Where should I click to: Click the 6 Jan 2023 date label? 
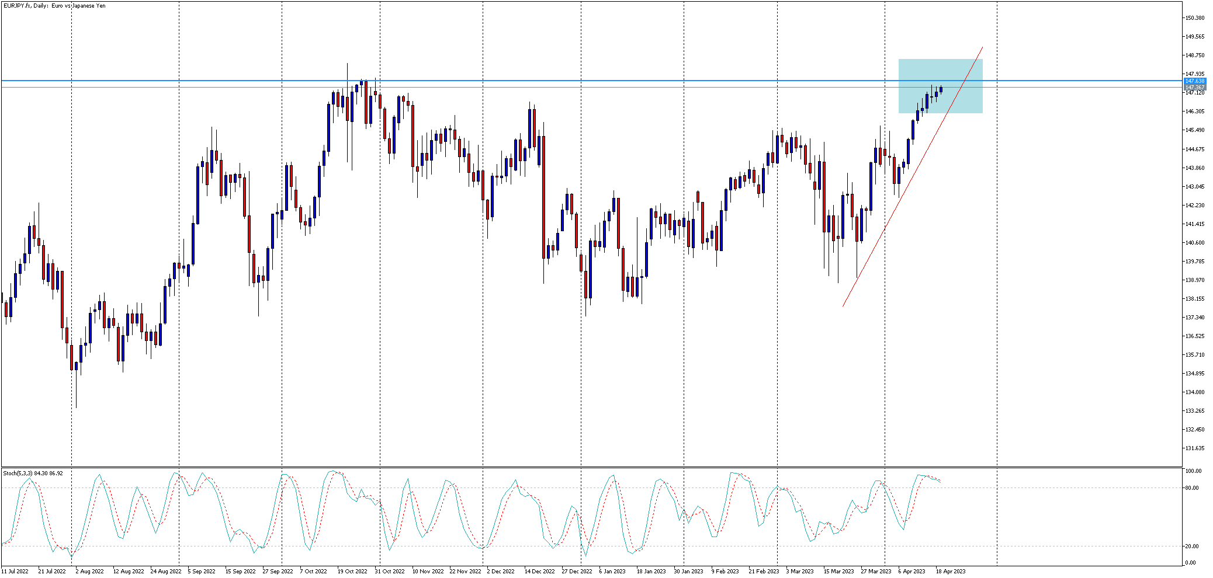[x=612, y=572]
